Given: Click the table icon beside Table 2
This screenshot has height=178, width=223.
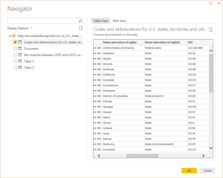Looking at the screenshot, I should [20, 61].
